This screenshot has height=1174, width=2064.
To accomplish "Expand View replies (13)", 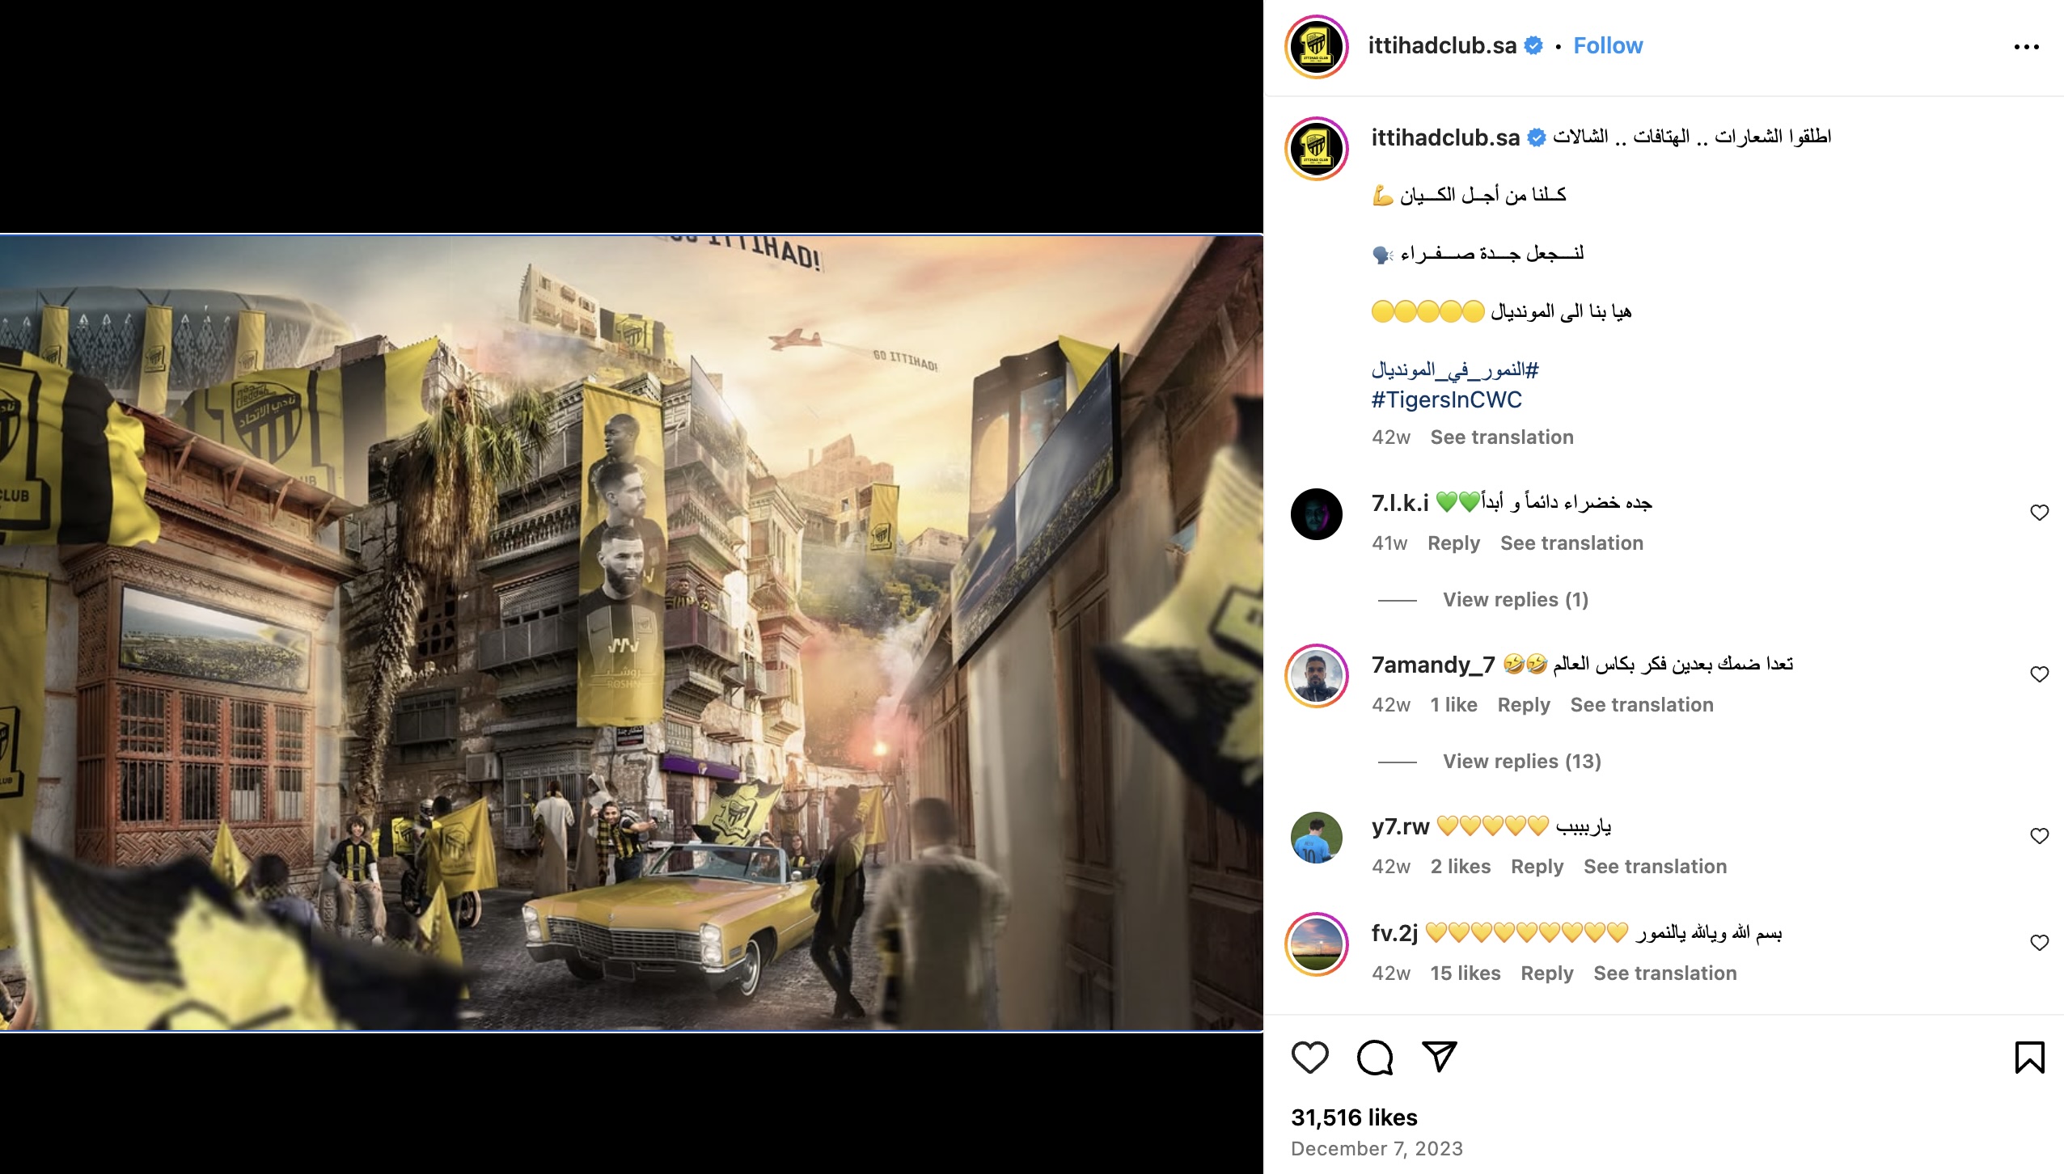I will tap(1522, 762).
